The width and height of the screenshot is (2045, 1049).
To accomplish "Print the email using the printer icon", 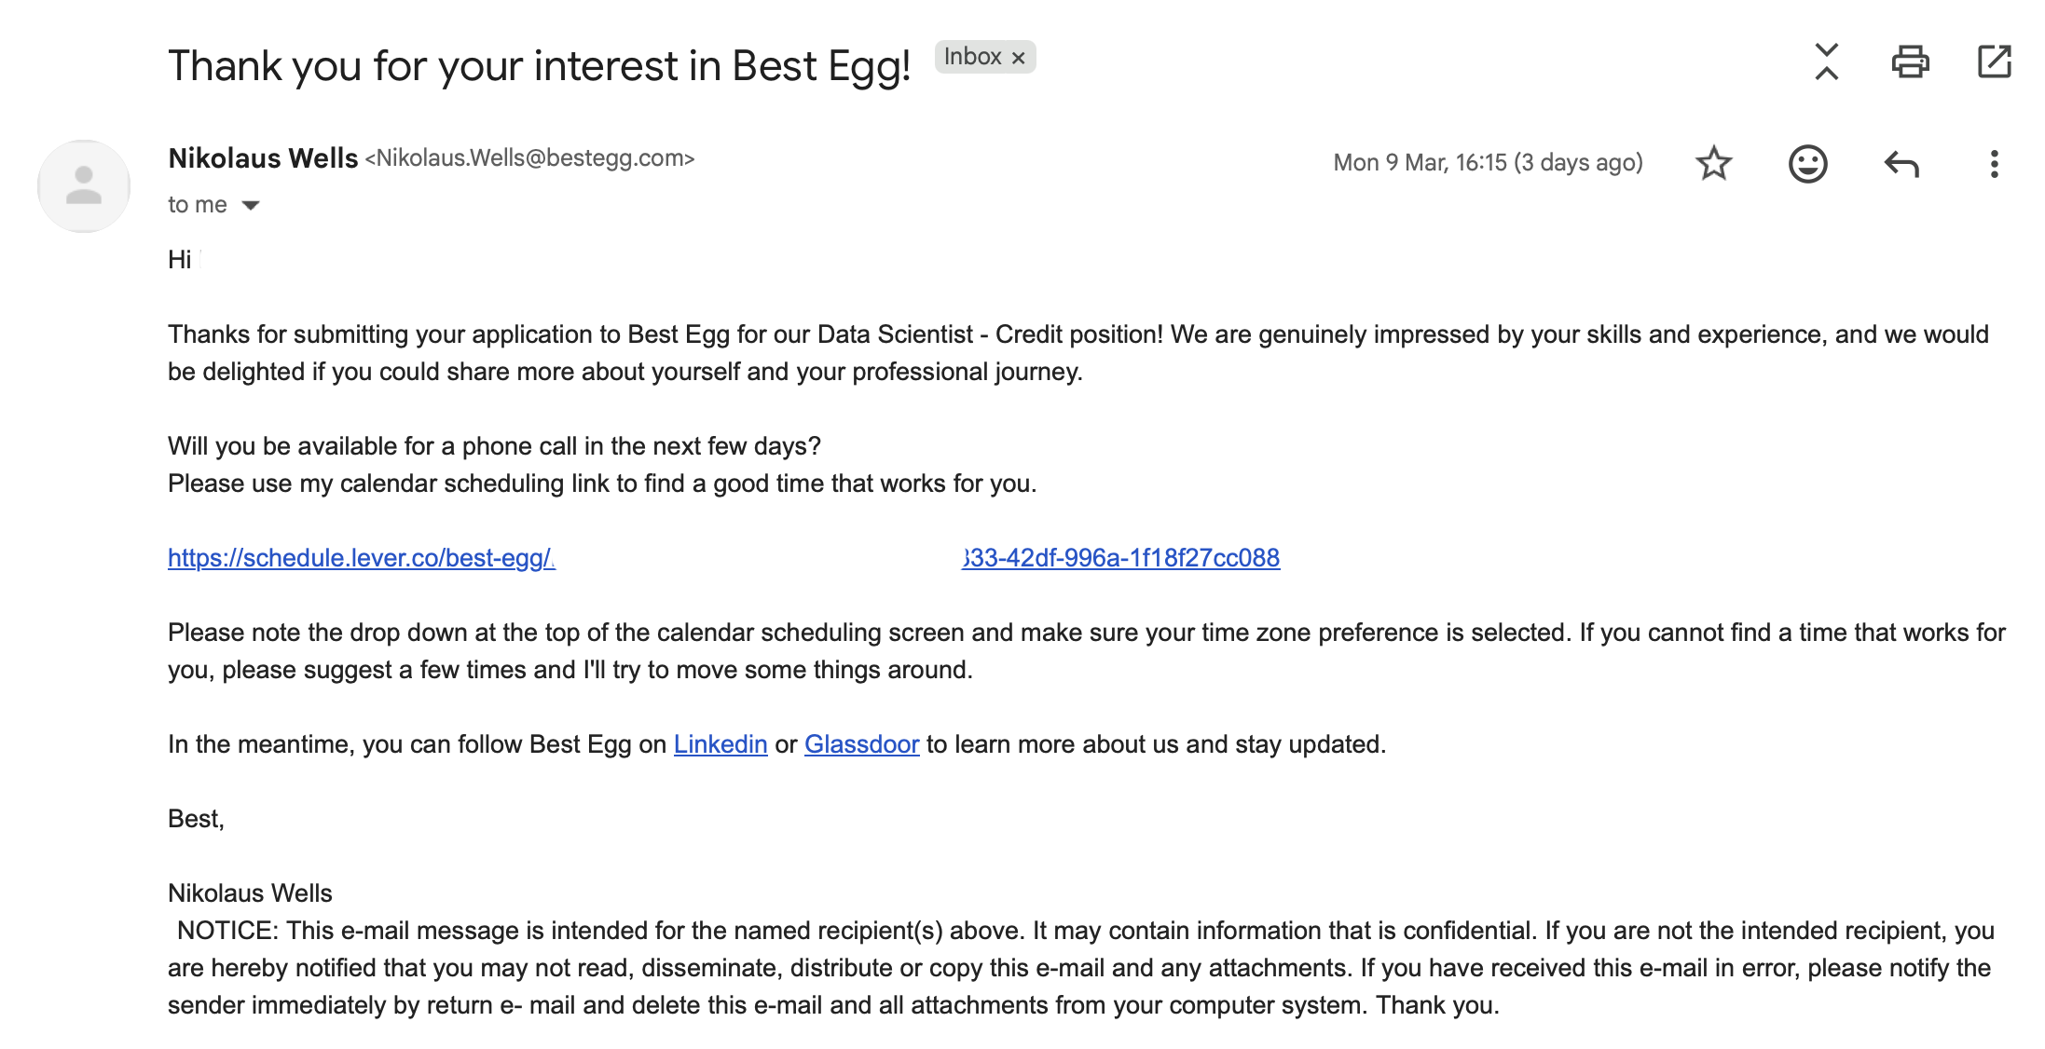I will [x=1912, y=61].
